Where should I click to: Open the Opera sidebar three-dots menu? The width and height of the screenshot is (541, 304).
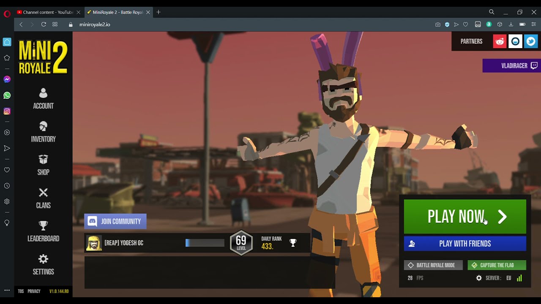(x=7, y=290)
